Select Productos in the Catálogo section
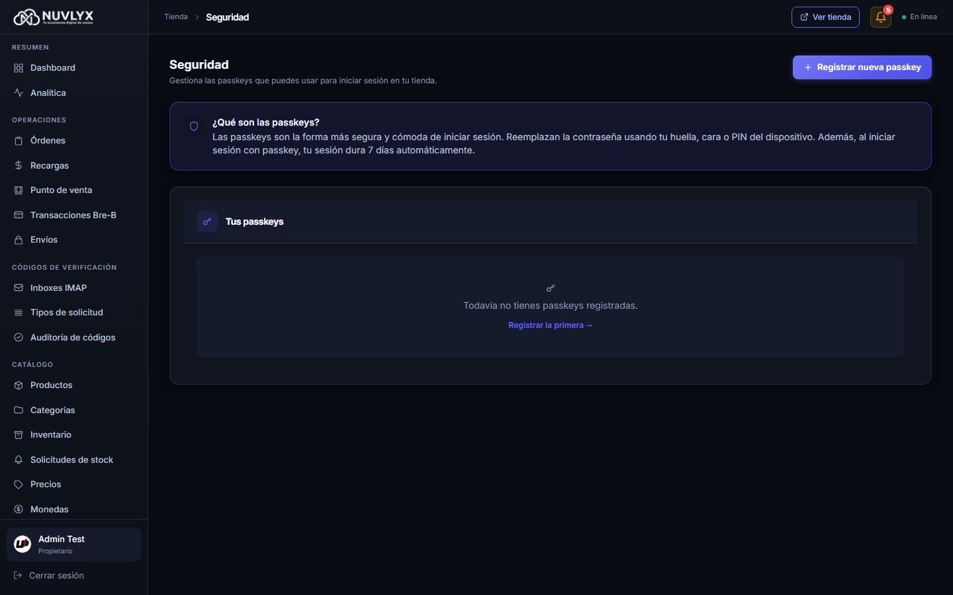The height and width of the screenshot is (595, 953). click(x=73, y=385)
